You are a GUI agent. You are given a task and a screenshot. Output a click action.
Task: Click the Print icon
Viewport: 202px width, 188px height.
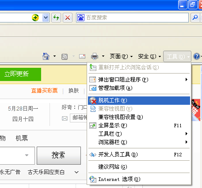click(95, 56)
